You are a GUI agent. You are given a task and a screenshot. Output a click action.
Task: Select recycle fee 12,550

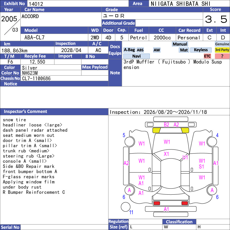(37, 62)
